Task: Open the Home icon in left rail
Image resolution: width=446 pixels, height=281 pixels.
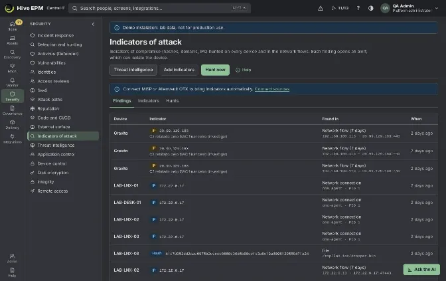Action: (x=12, y=26)
